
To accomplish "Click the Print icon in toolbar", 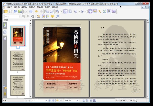I will coord(15,11).
